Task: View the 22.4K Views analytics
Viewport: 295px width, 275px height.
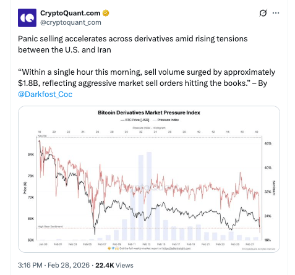Action: pos(114,265)
